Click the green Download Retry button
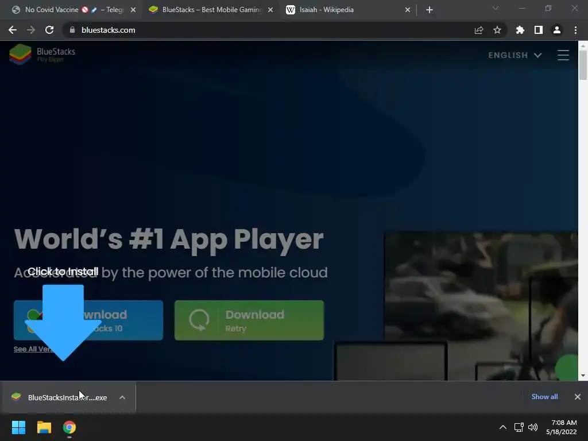This screenshot has height=441, width=588. click(x=249, y=320)
